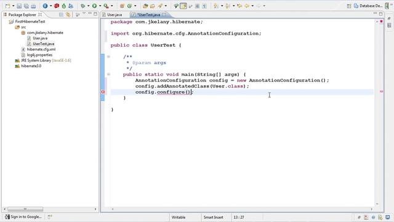Image resolution: width=394 pixels, height=222 pixels.
Task: Click the Open Task folder icon
Action: pos(152,6)
